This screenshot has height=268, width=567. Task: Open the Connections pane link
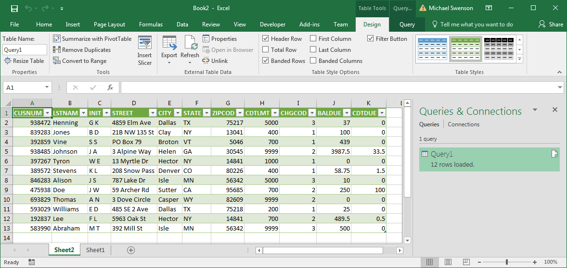(464, 124)
